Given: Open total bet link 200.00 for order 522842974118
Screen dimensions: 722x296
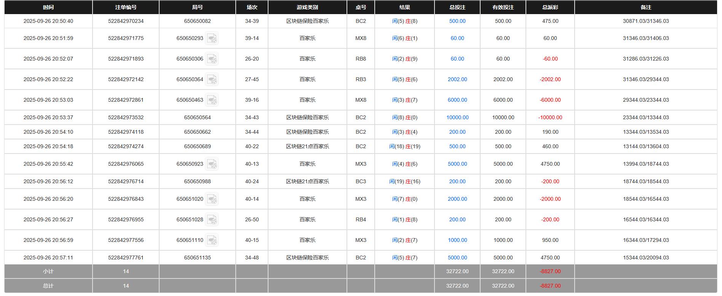Looking at the screenshot, I should point(457,132).
